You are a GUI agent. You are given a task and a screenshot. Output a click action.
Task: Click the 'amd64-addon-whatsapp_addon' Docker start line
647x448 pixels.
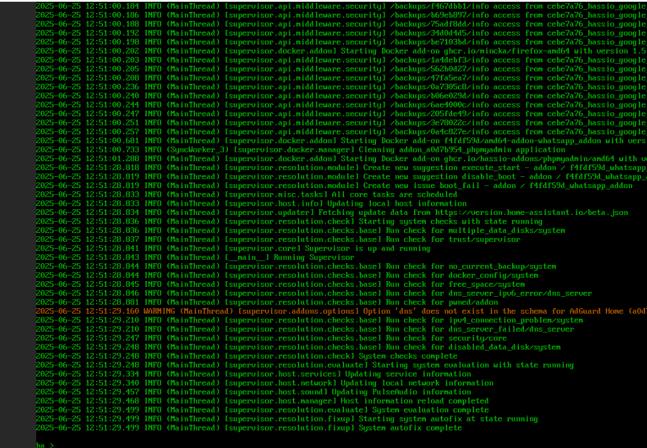point(341,141)
